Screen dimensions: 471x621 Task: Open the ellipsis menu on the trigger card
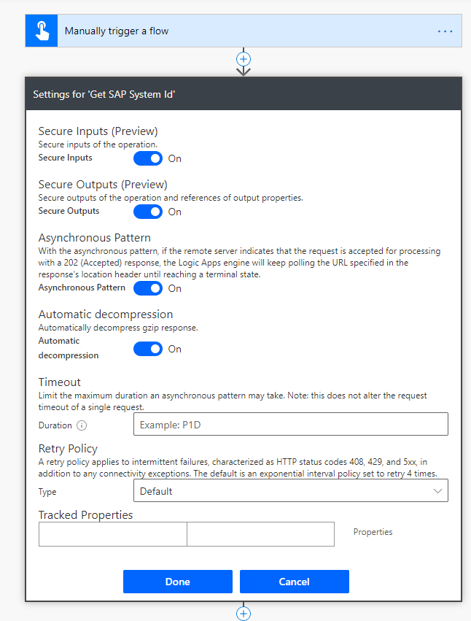pyautogui.click(x=445, y=30)
